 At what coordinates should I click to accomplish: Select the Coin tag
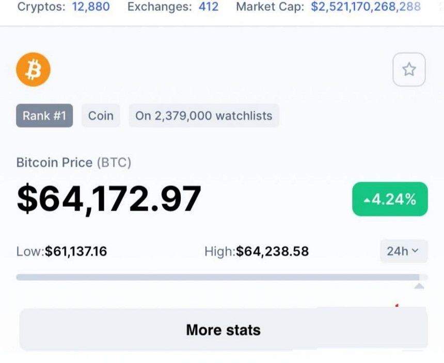[101, 115]
